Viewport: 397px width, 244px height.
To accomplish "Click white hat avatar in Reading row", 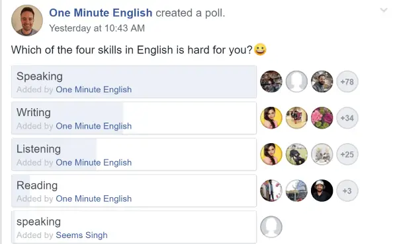I will (322, 191).
